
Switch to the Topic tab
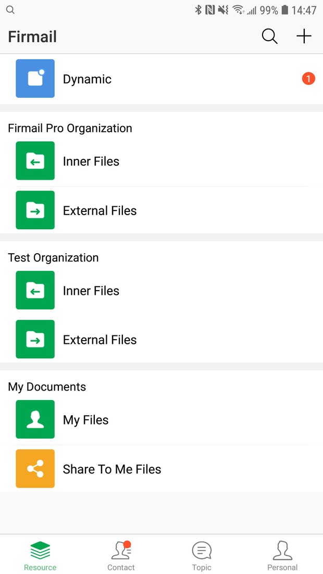coord(202,555)
